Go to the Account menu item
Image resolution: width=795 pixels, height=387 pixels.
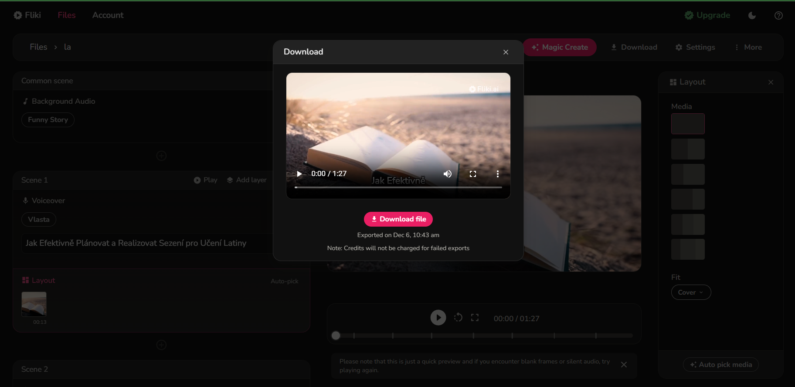(108, 15)
